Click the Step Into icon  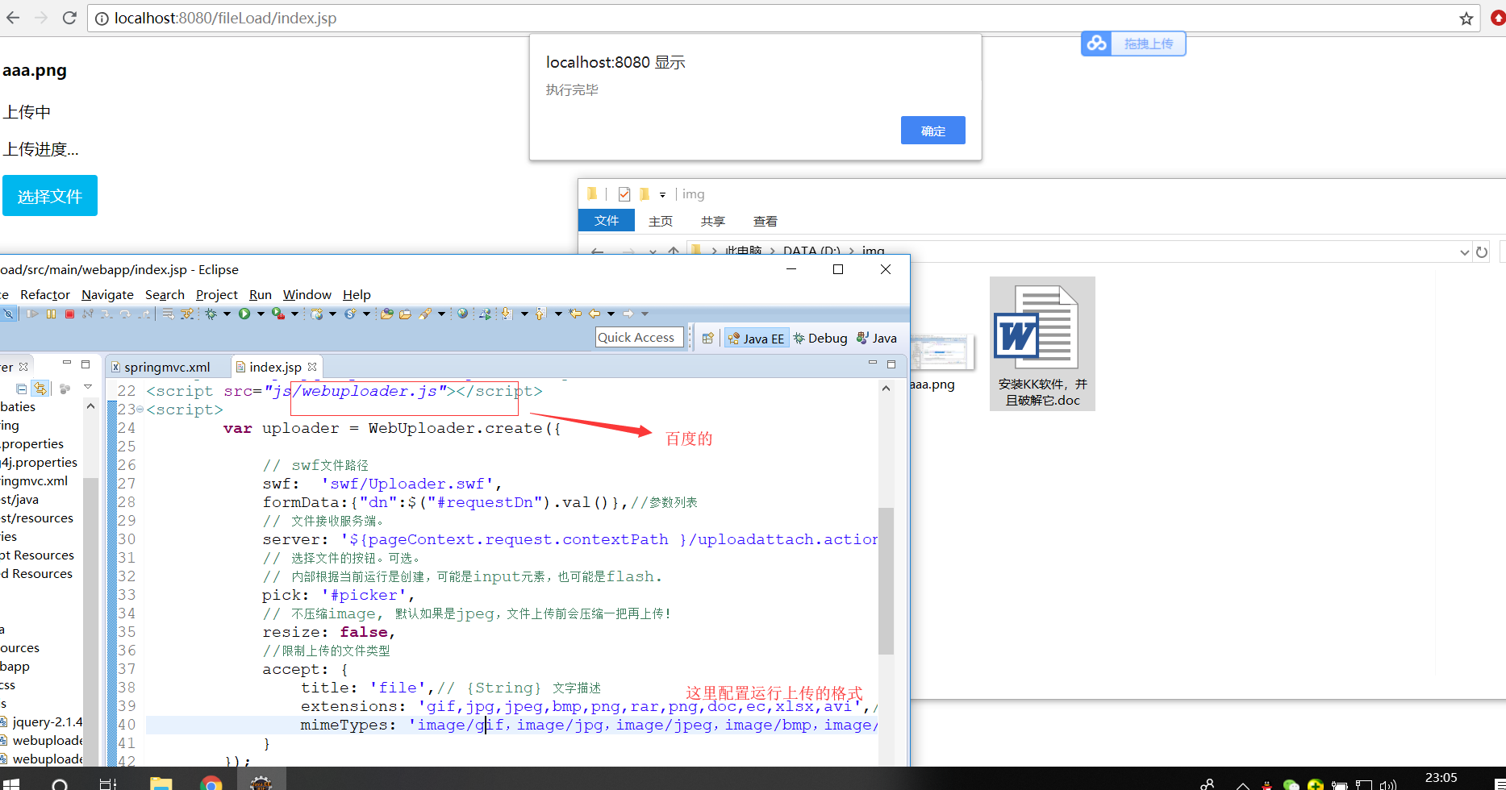click(106, 314)
